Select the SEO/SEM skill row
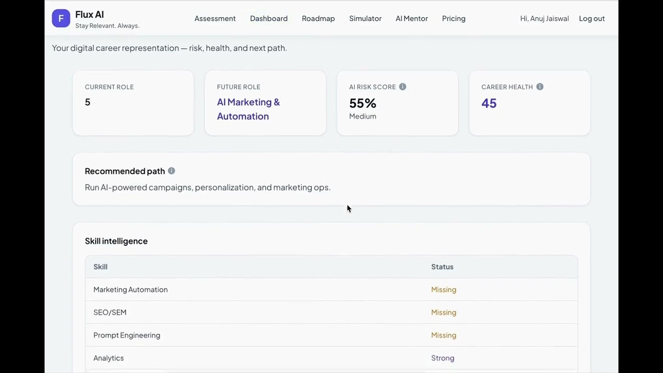The width and height of the screenshot is (663, 373). [x=110, y=312]
